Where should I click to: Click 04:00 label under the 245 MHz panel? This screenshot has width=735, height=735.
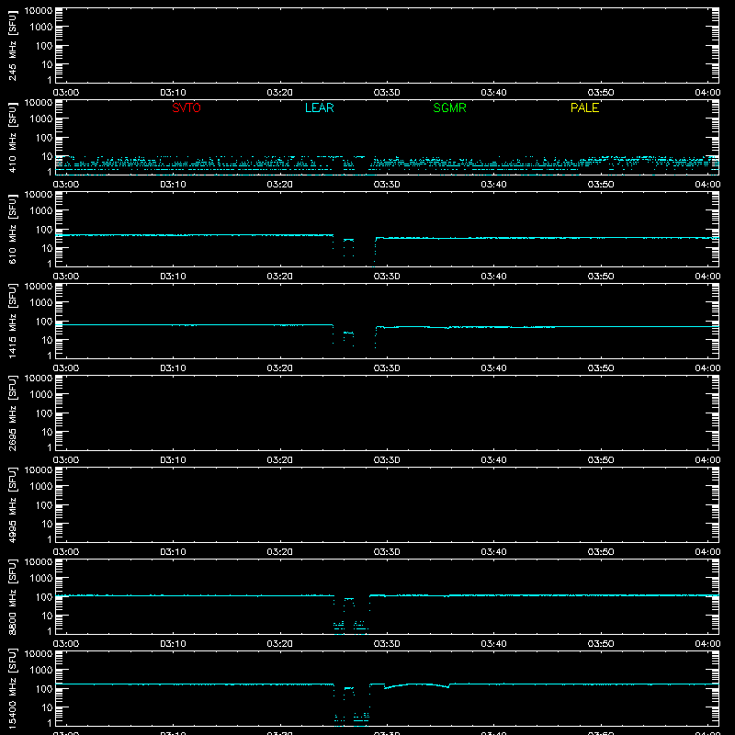click(707, 93)
